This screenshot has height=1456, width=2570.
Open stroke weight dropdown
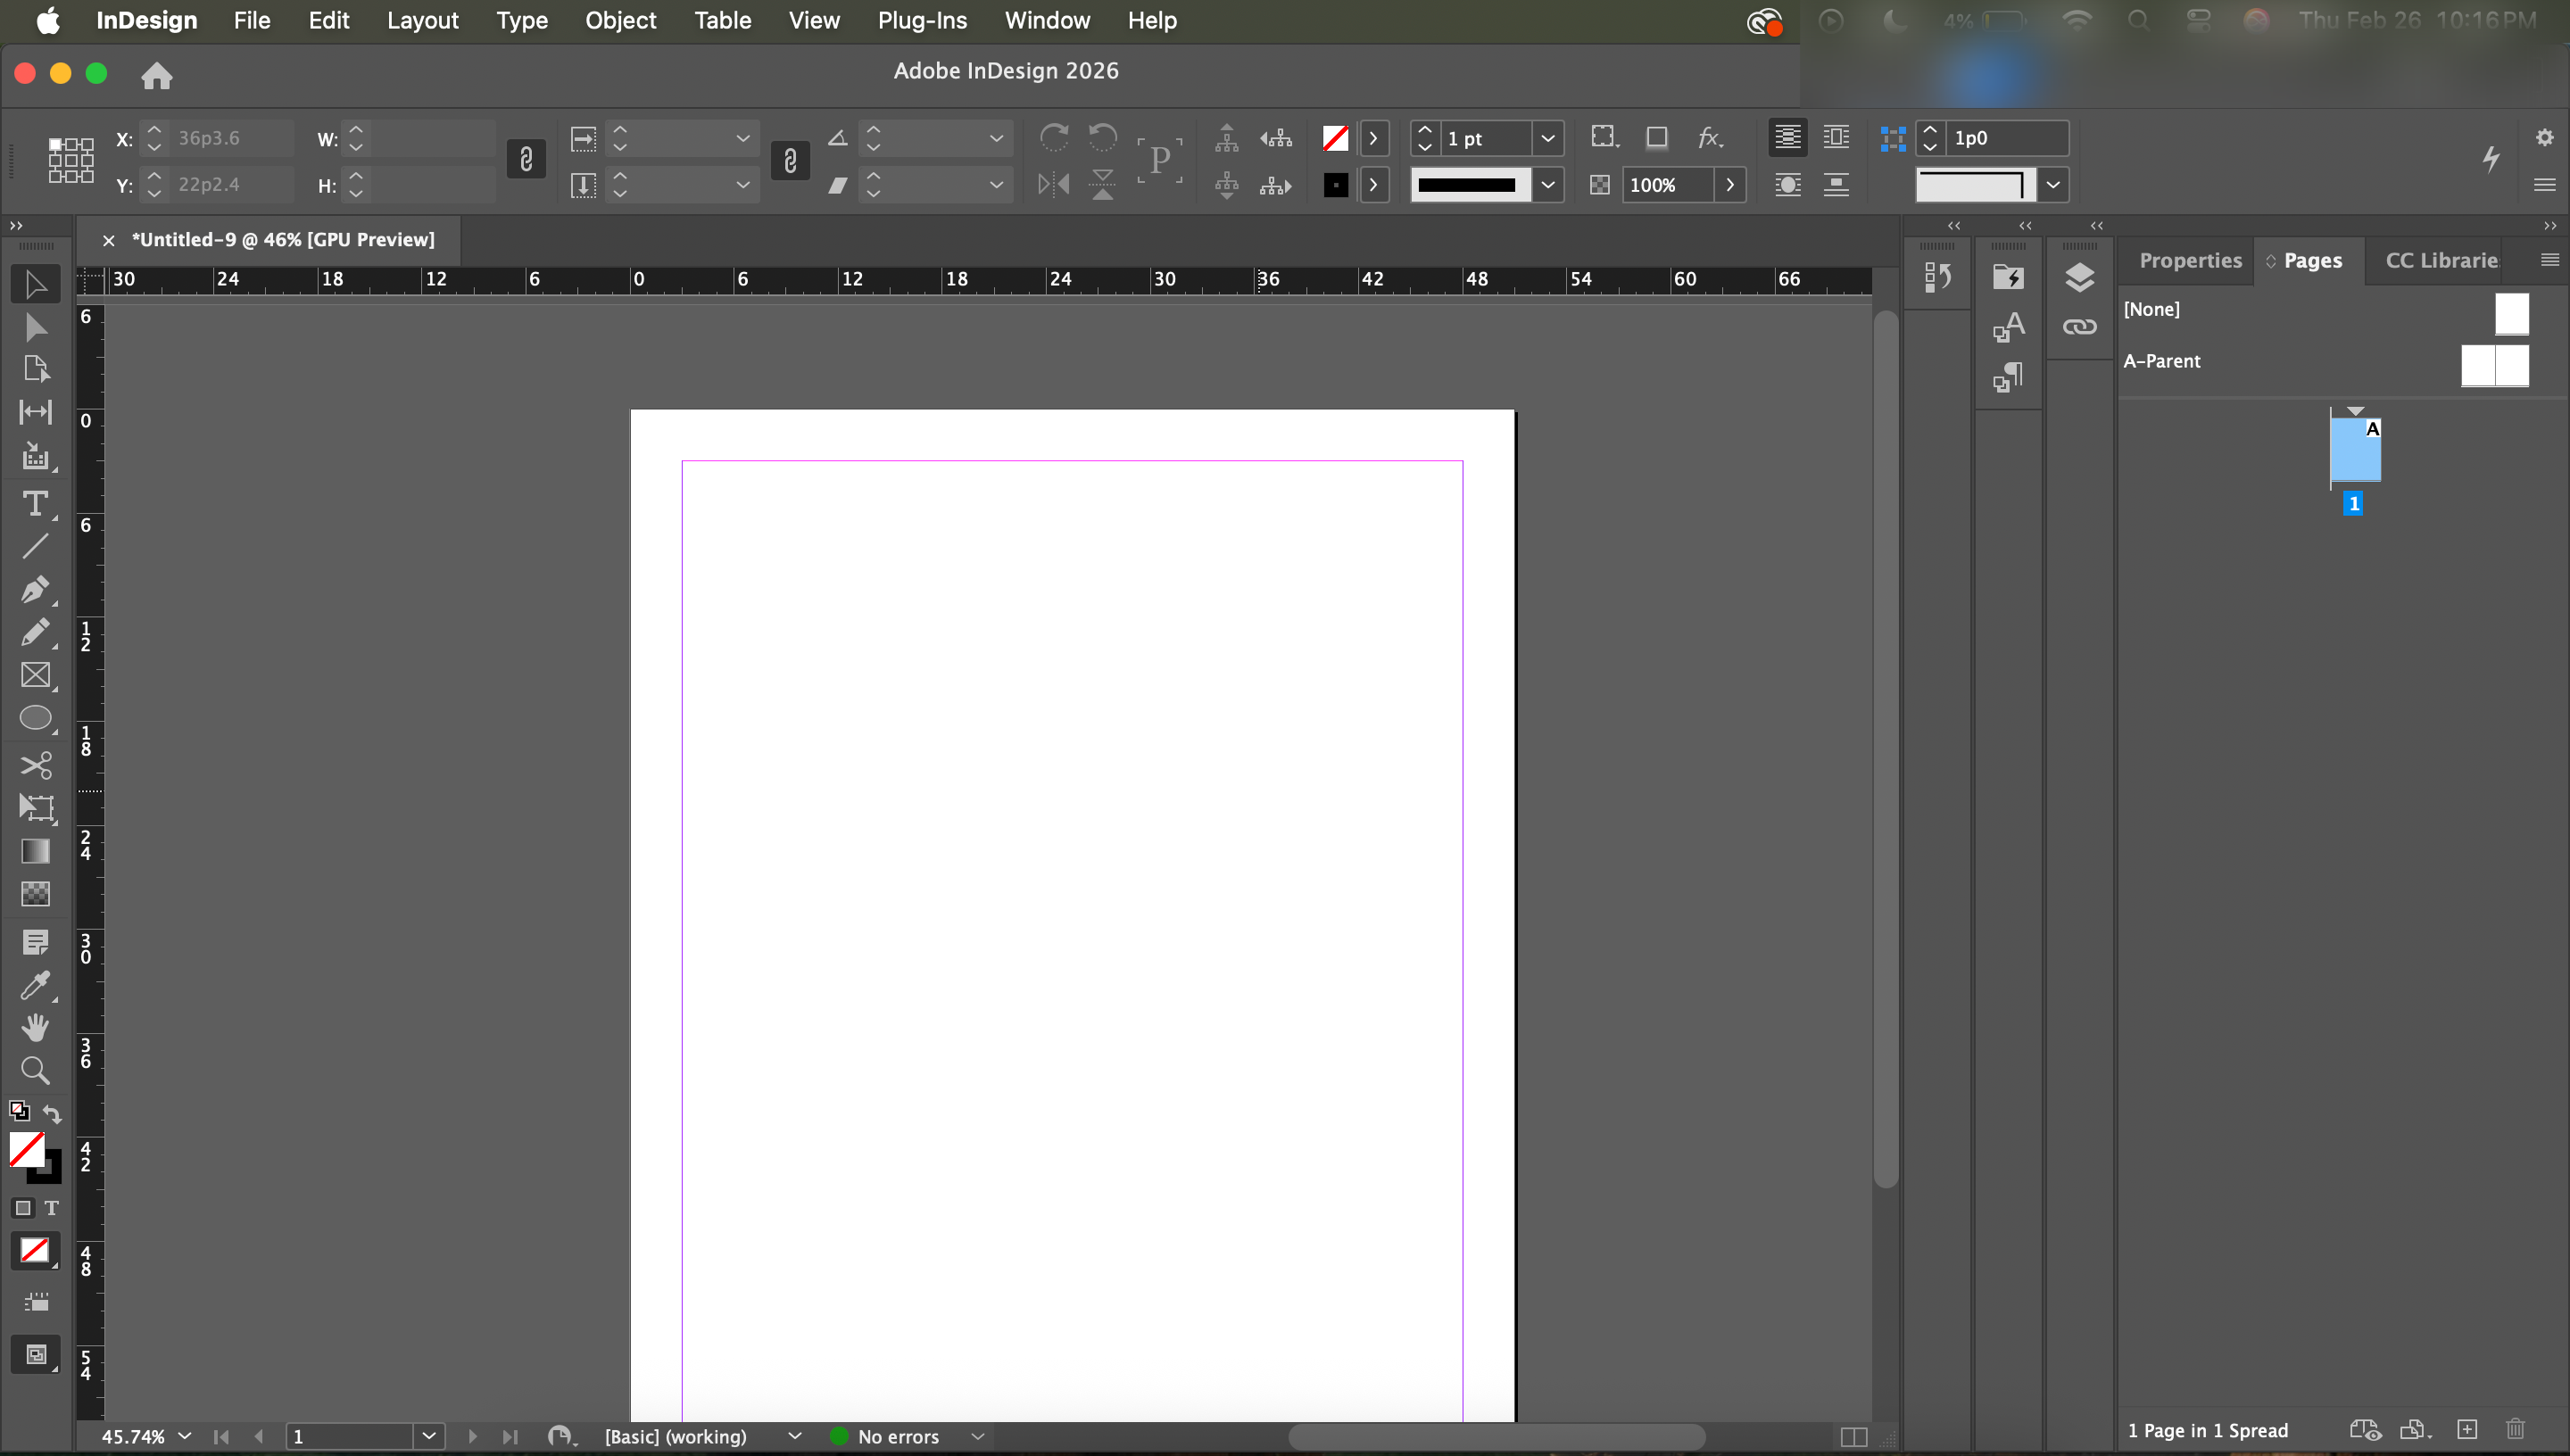(1547, 138)
